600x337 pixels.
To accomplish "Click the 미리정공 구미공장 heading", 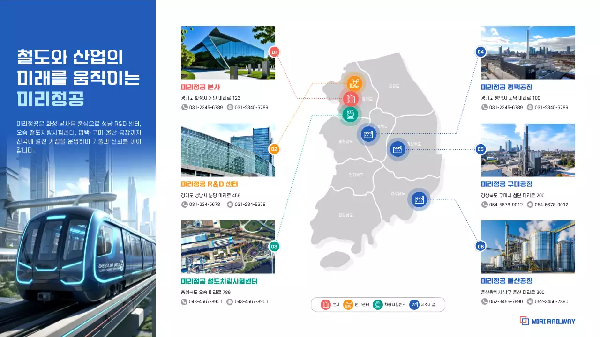I will (506, 184).
